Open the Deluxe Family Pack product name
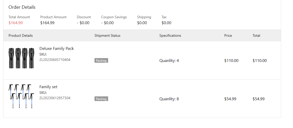Image resolution: width=293 pixels, height=128 pixels. click(x=56, y=49)
